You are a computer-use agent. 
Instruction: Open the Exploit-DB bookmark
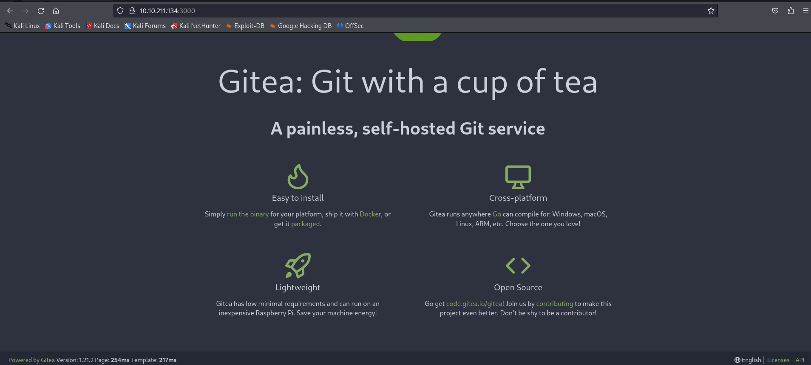pos(245,26)
